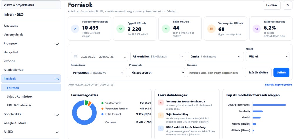294x139 pixels.
Task: Click the Intren - SEO project name
Action: [x=14, y=14]
